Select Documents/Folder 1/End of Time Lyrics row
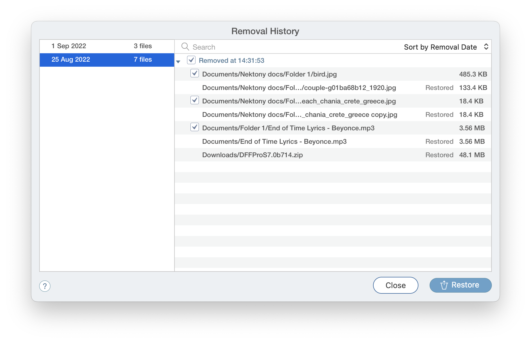This screenshot has width=531, height=343. pos(333,128)
